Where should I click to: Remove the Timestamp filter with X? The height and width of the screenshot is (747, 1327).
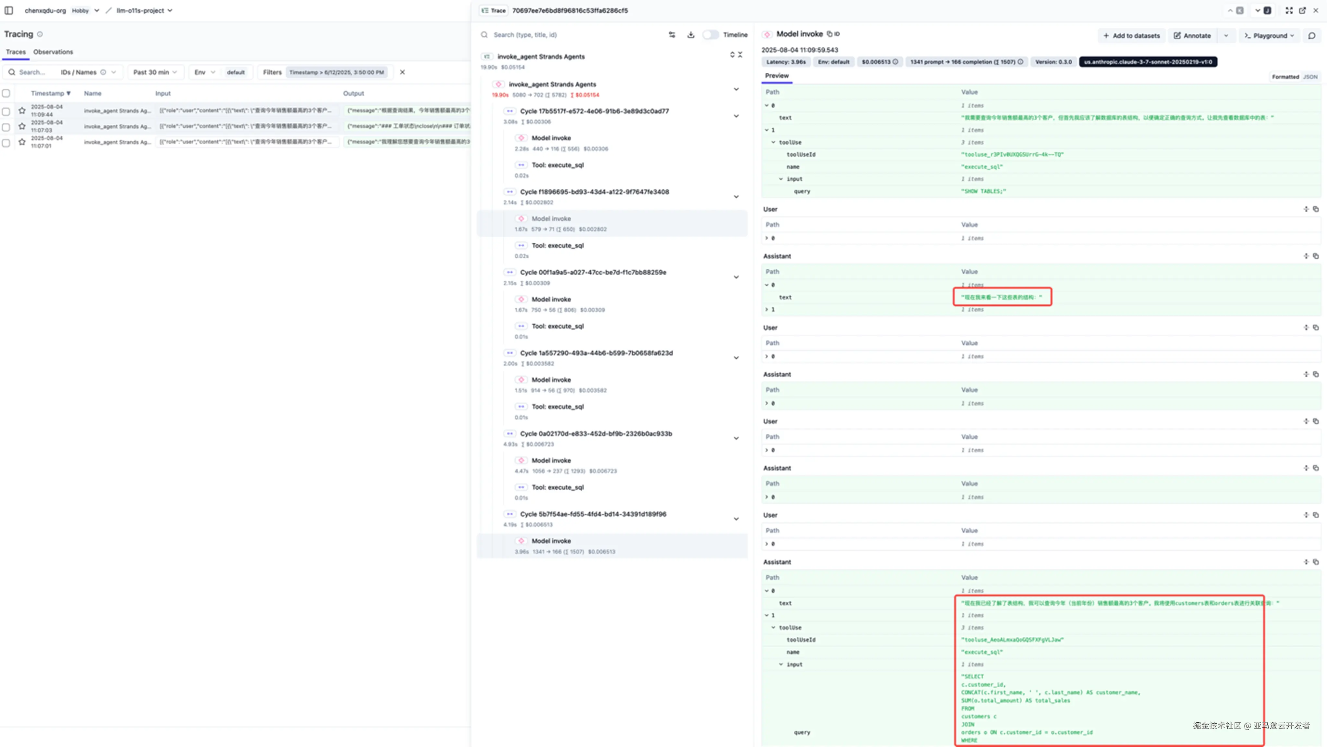click(402, 72)
